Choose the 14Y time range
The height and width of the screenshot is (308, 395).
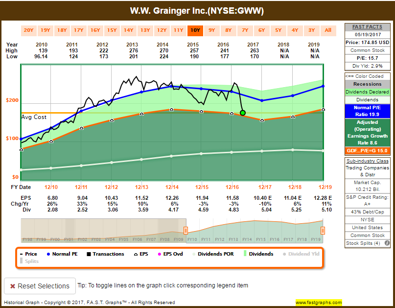[x=128, y=30]
